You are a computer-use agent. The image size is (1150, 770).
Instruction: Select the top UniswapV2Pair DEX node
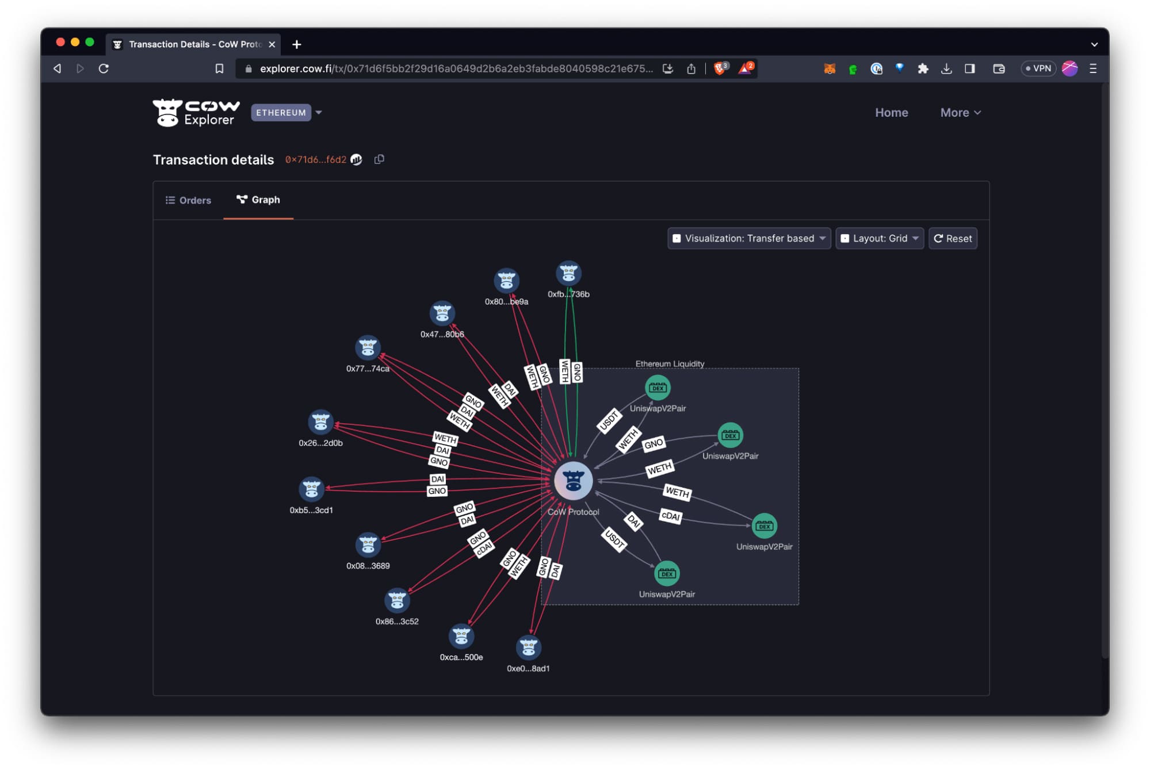[x=658, y=388]
